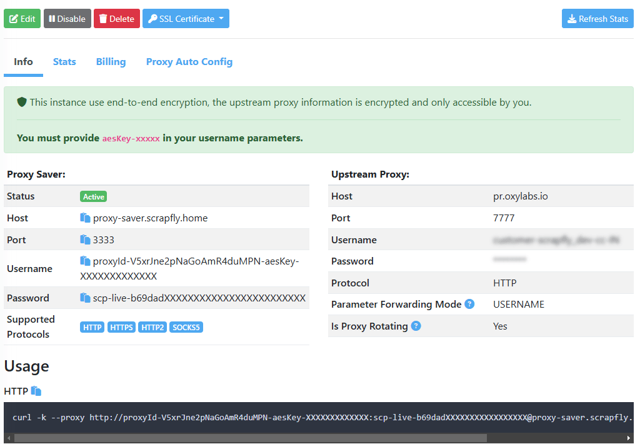The image size is (635, 444).
Task: Switch to the Proxy Auto Config tab
Action: tap(189, 61)
